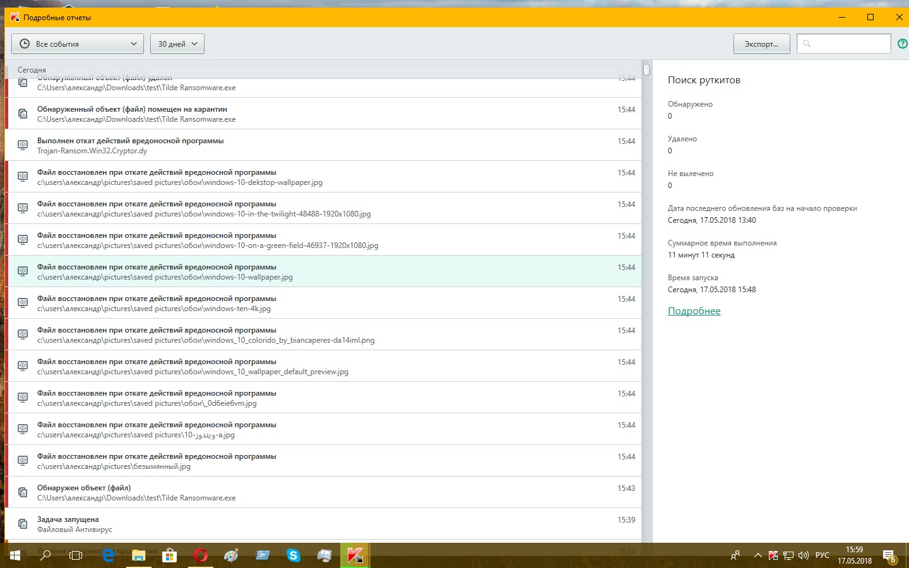Viewport: 909px width, 568px height.
Task: Click monitor icon of Trojan-Ransom.Win32.Cryptor.dy row
Action: tap(23, 145)
